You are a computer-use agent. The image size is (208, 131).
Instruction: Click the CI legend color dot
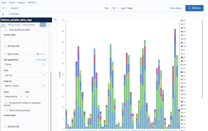[x=182, y=54]
